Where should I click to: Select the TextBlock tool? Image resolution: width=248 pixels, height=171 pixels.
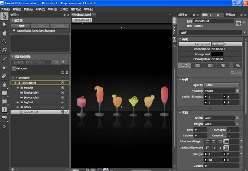point(4,110)
